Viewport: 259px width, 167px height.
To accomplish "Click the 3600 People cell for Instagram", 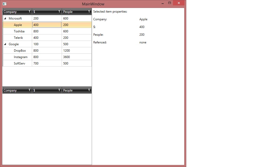I will (x=77, y=57).
